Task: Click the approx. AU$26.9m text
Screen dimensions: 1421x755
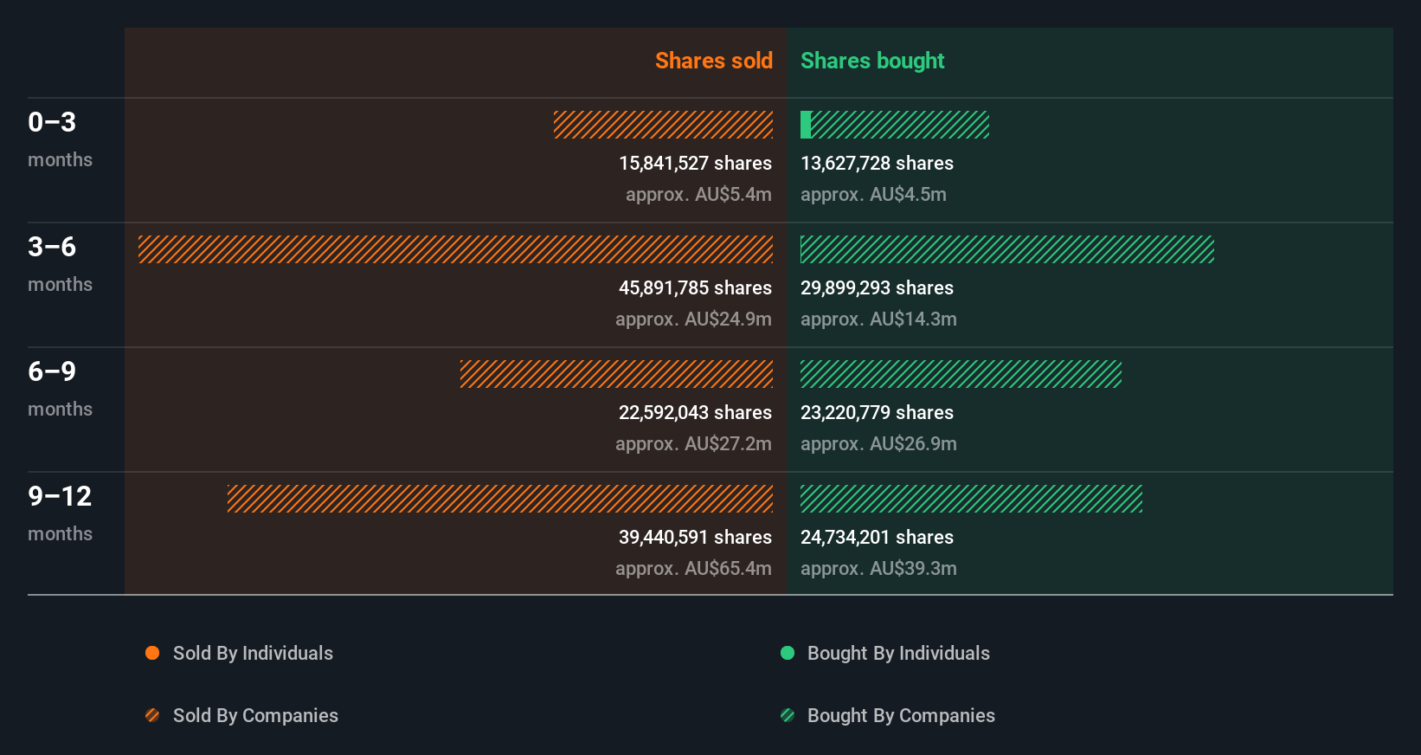Action: click(x=878, y=443)
